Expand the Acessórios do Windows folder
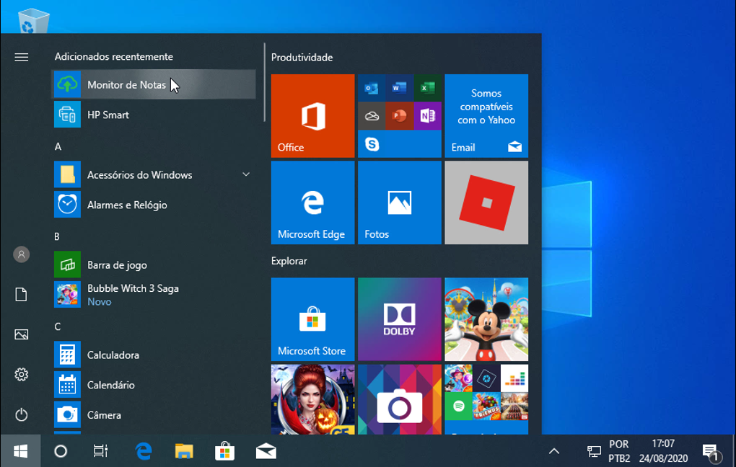This screenshot has height=467, width=736. pos(154,174)
